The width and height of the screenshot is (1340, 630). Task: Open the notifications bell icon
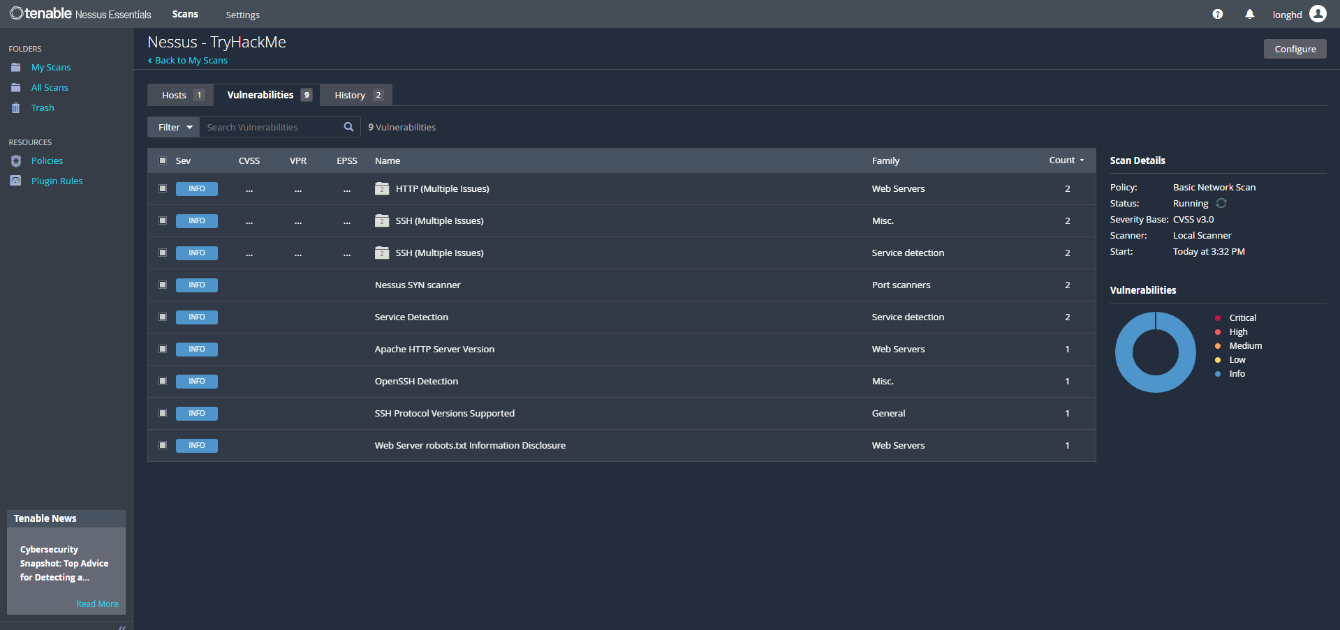tap(1249, 14)
